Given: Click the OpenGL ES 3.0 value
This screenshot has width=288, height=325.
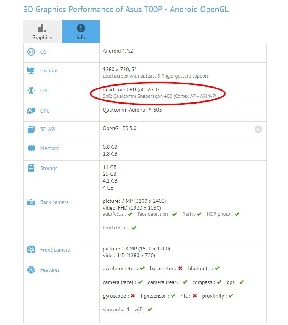Looking at the screenshot, I should pos(119,128).
